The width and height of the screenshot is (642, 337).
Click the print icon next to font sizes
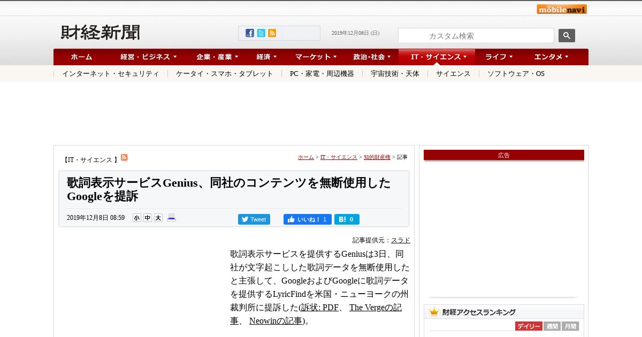[171, 218]
